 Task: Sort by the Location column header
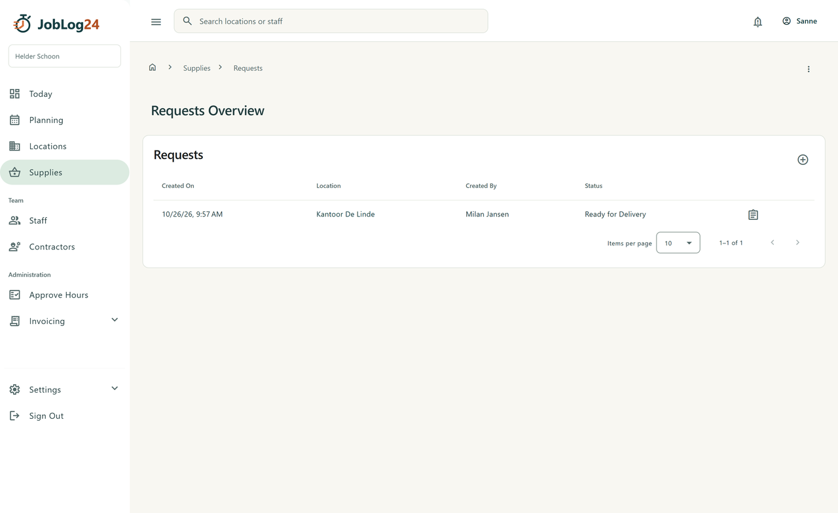[329, 186]
